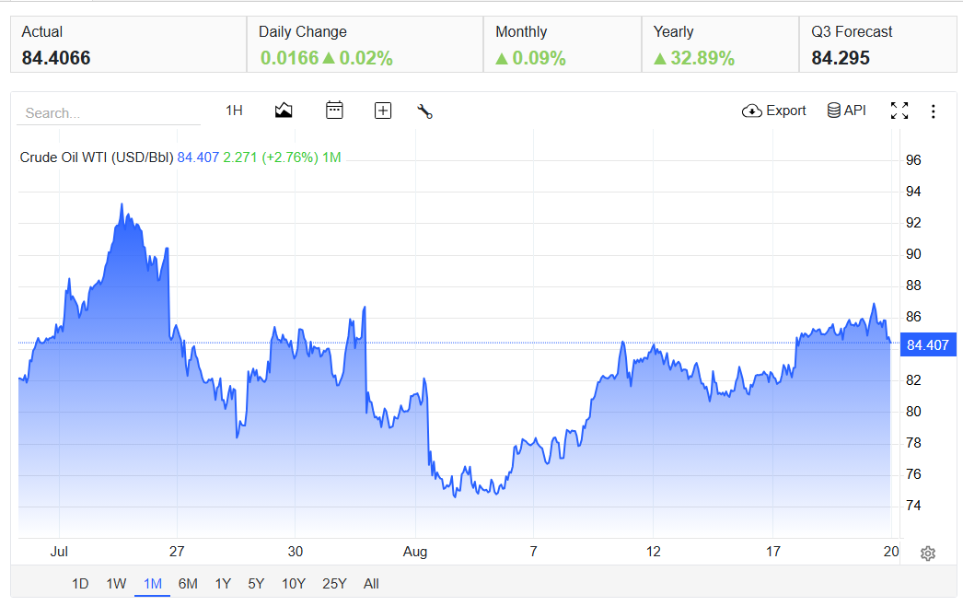Screen dimensions: 963x606
Task: Click the plus icon to compare
Action: tap(383, 111)
